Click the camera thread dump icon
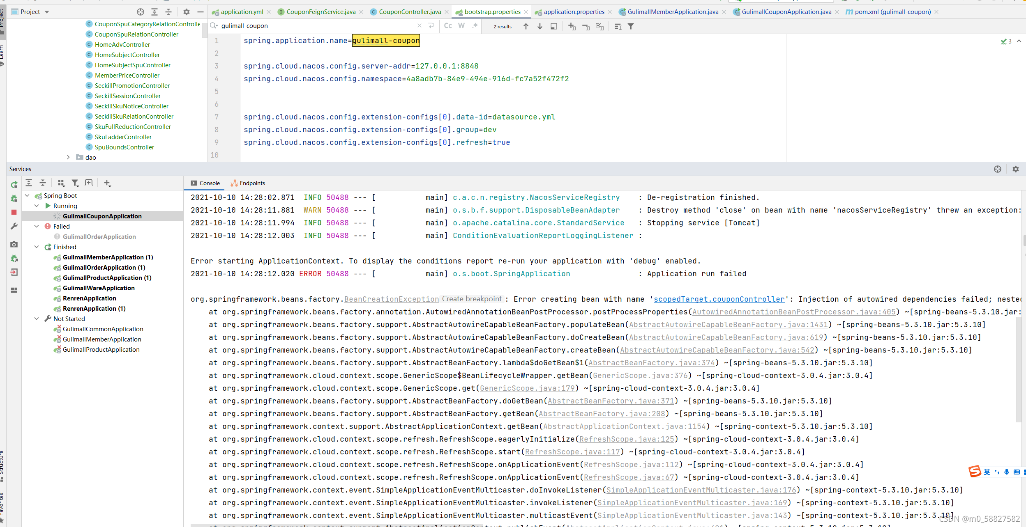 pyautogui.click(x=14, y=245)
